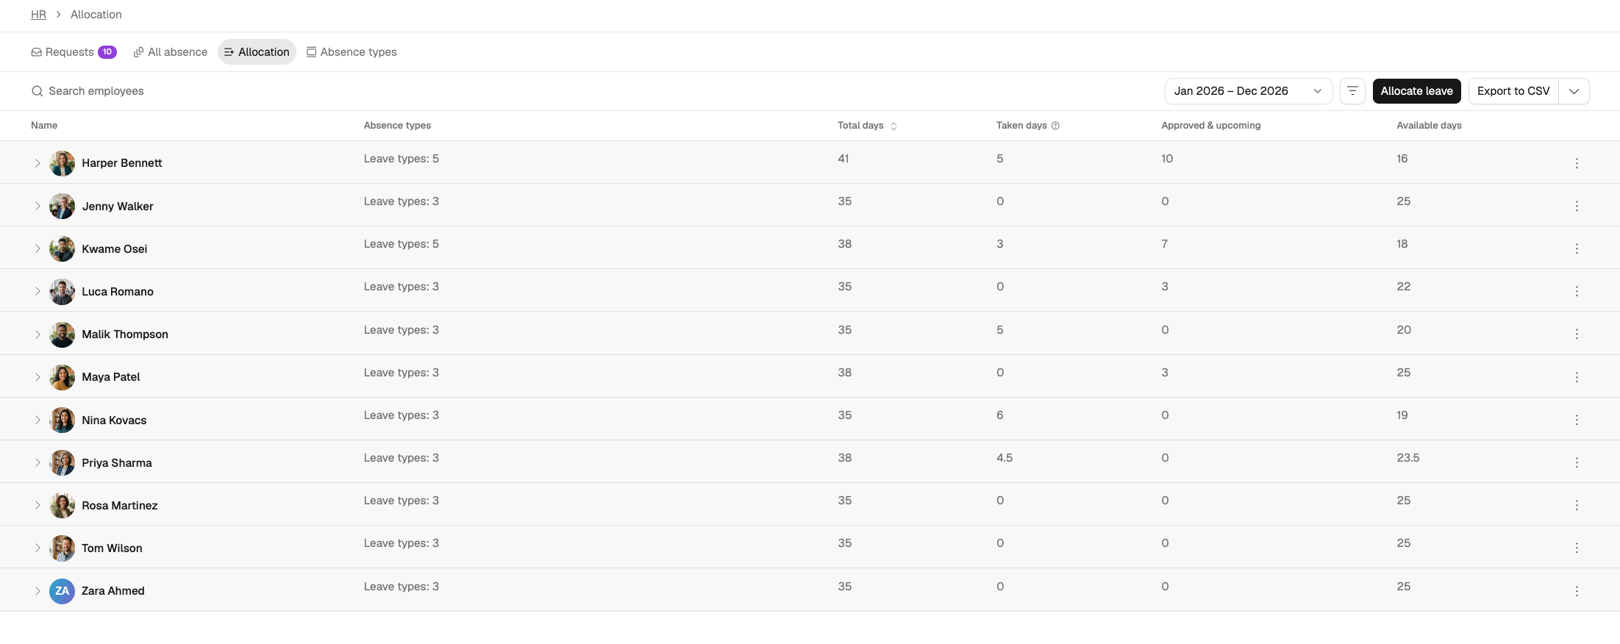Screen dimensions: 1620x644
Task: Click the Available days column header
Action: 1429,126
